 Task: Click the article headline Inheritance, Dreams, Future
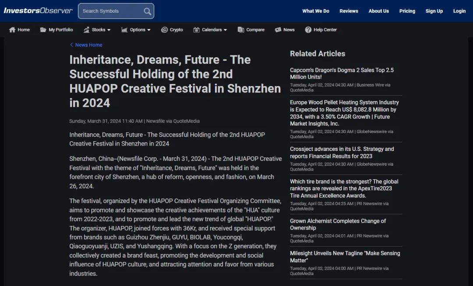coord(175,81)
